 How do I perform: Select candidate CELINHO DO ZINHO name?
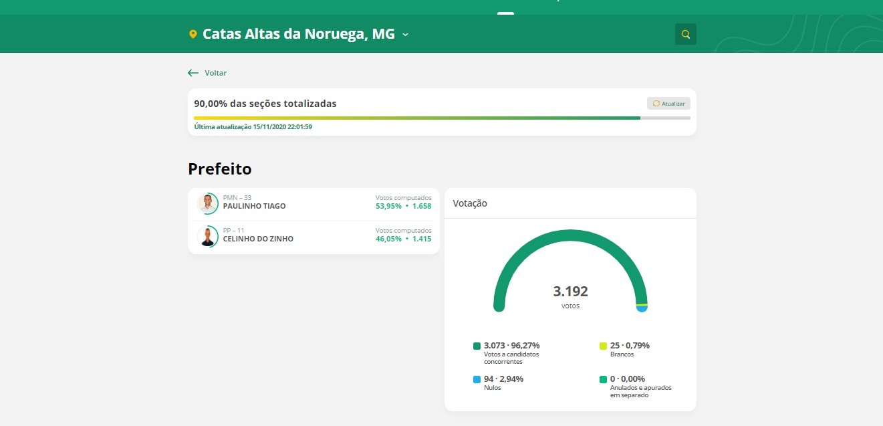[258, 239]
